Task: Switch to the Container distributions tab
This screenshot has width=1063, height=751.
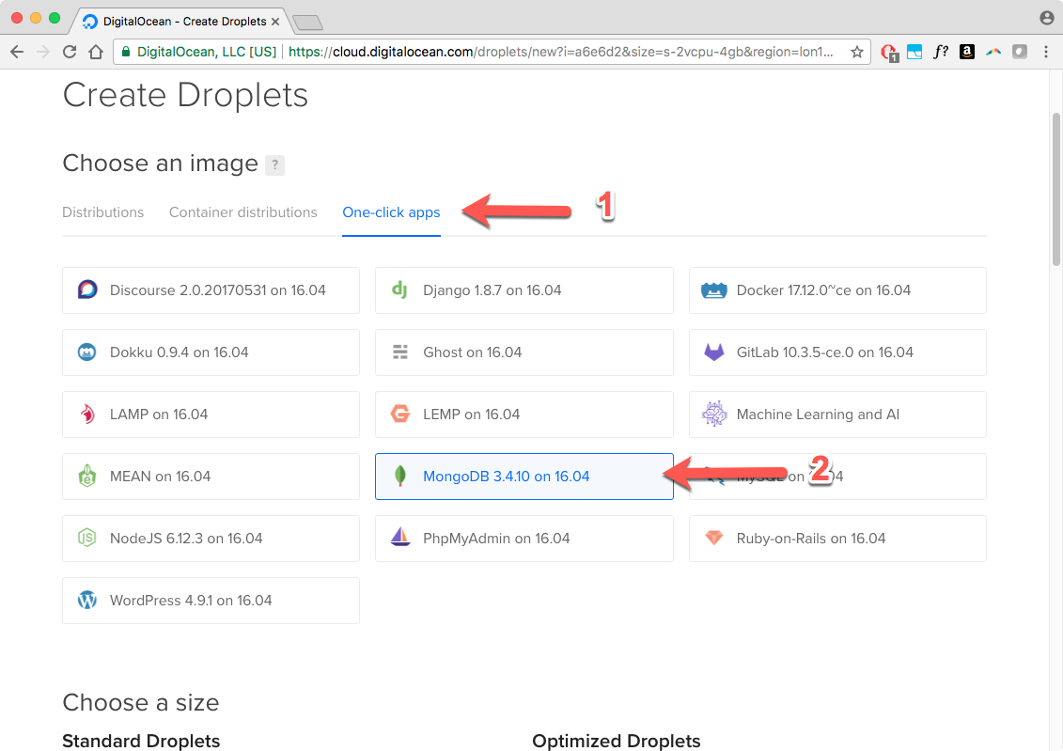Action: coord(242,212)
